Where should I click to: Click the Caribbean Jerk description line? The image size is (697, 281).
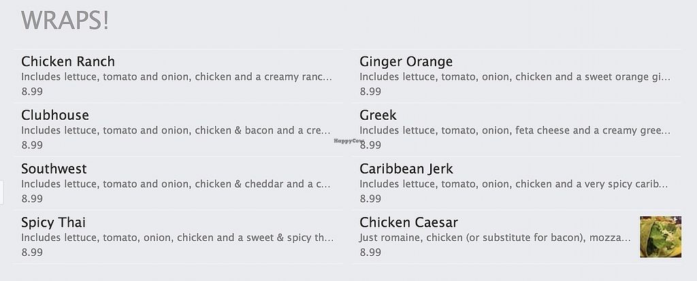(514, 184)
